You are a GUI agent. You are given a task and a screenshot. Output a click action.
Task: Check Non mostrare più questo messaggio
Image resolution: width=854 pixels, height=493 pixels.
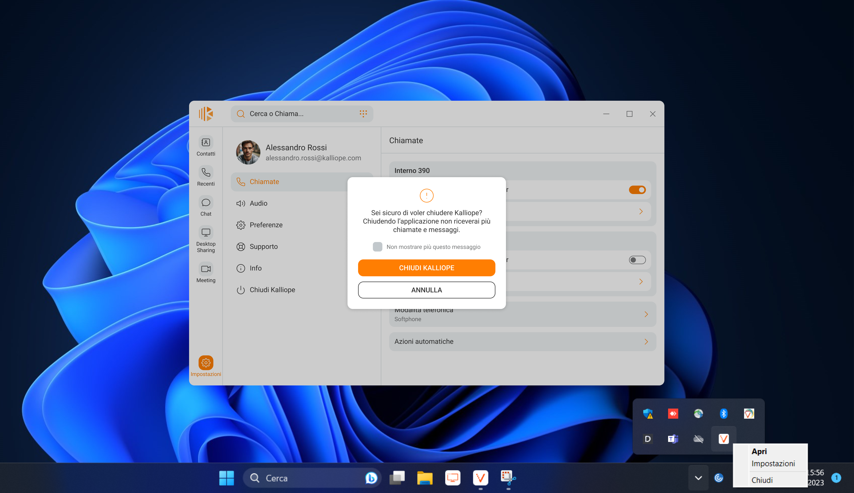coord(378,247)
